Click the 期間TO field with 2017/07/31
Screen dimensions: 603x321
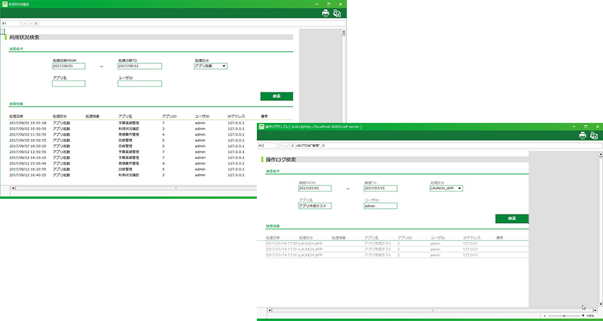pyautogui.click(x=380, y=189)
